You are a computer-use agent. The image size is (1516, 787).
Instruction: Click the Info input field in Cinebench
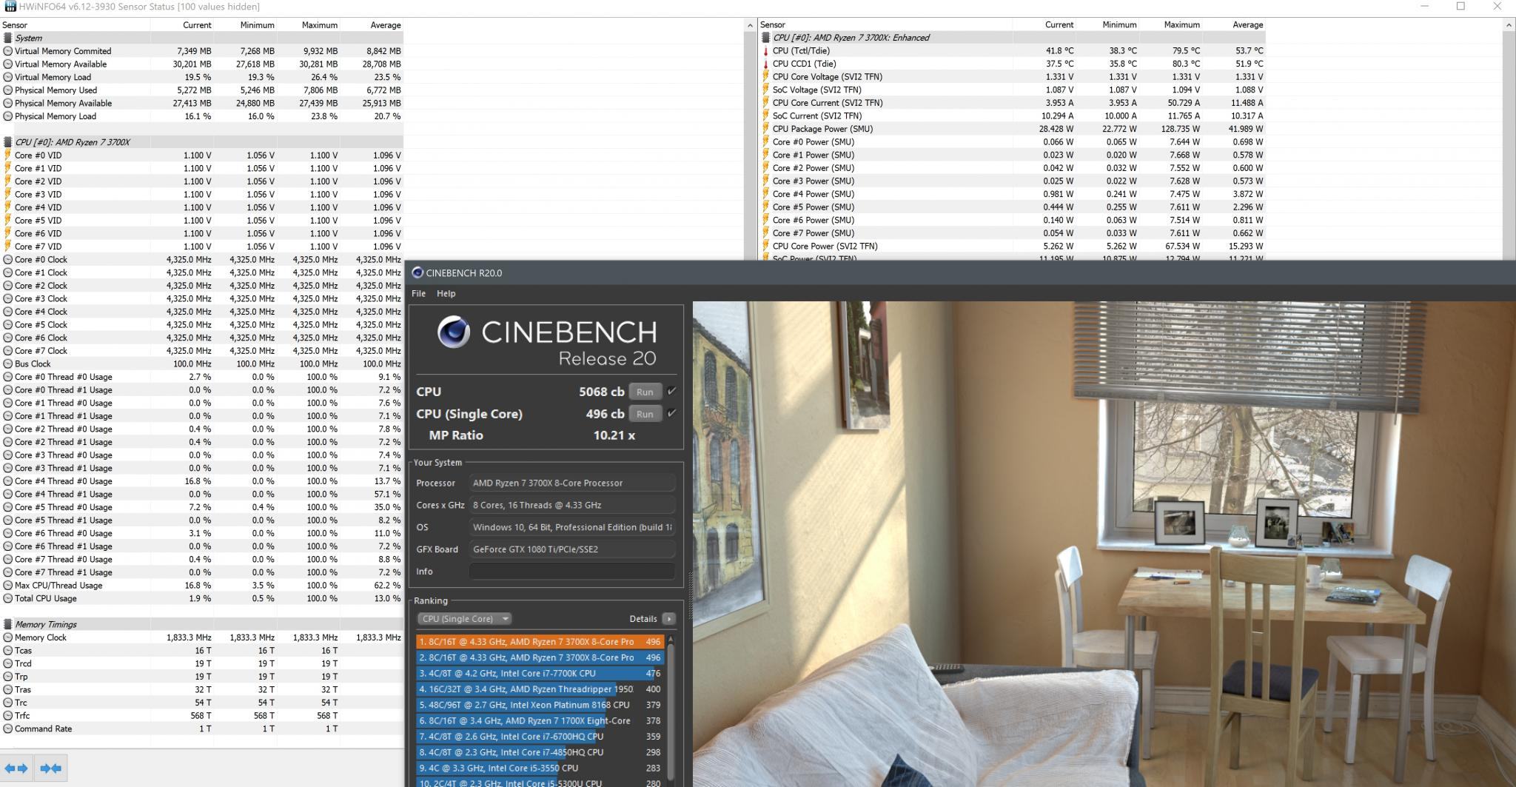pyautogui.click(x=572, y=572)
